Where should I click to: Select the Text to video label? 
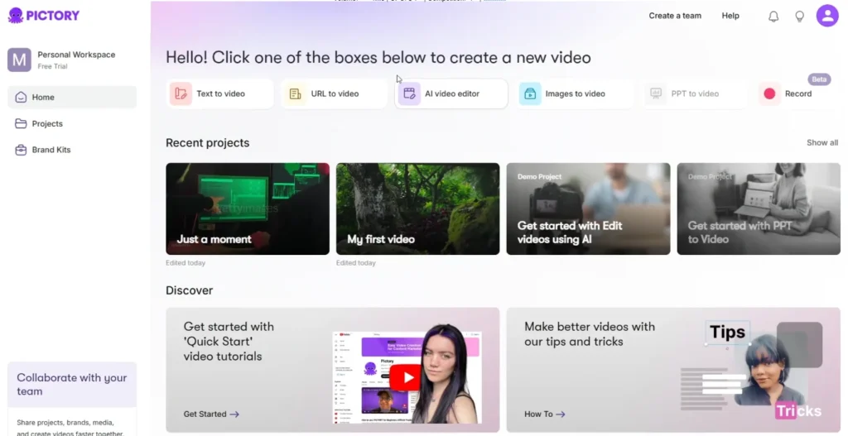tap(220, 93)
